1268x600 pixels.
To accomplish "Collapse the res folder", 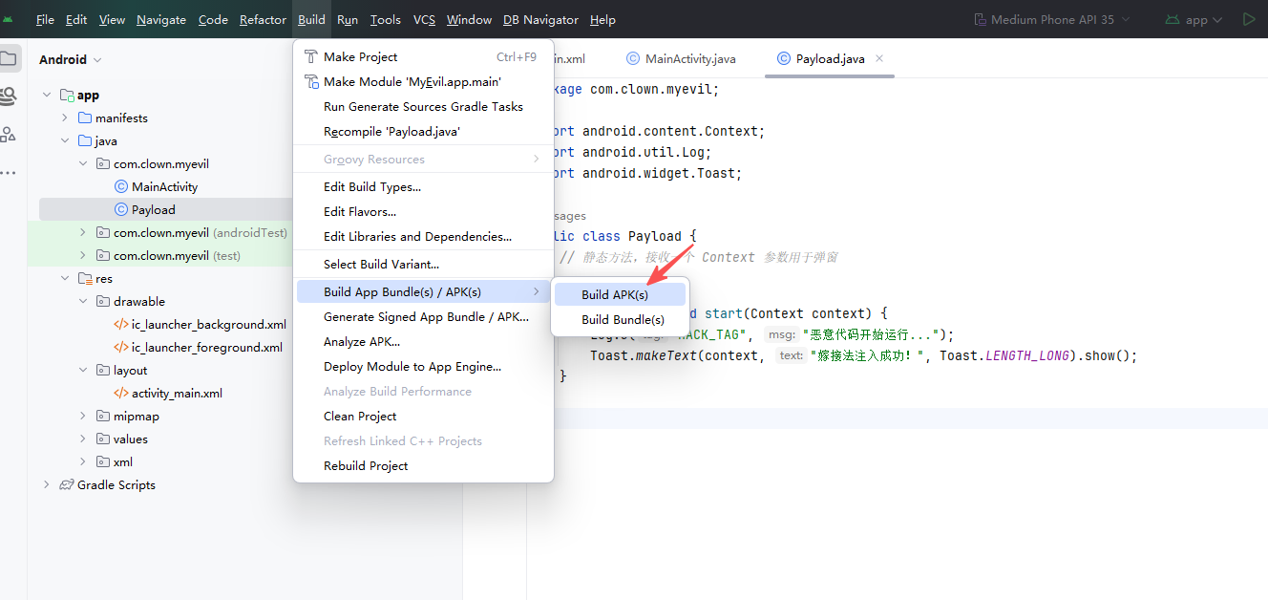I will (x=64, y=279).
